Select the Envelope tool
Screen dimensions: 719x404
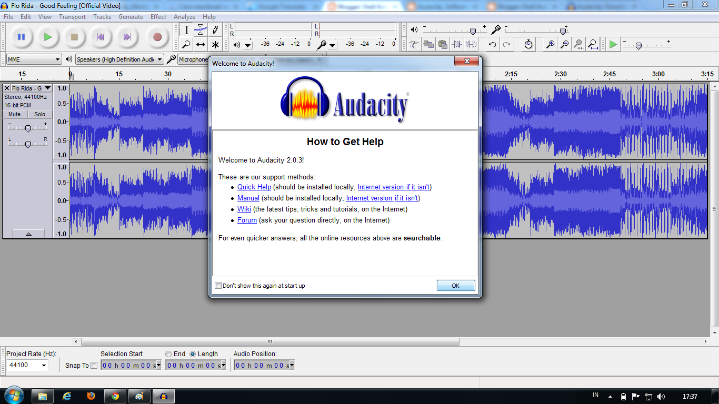(x=200, y=30)
